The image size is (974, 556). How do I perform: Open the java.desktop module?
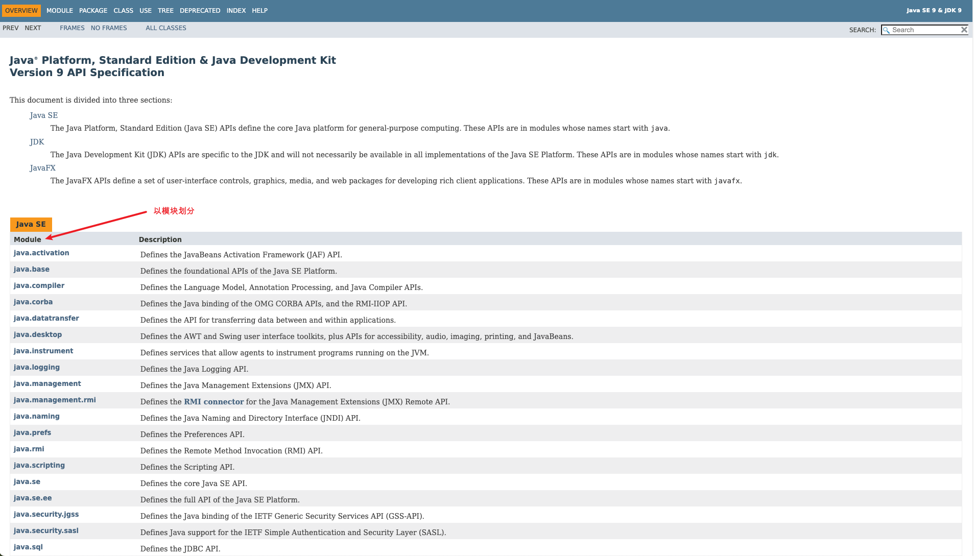pos(38,335)
